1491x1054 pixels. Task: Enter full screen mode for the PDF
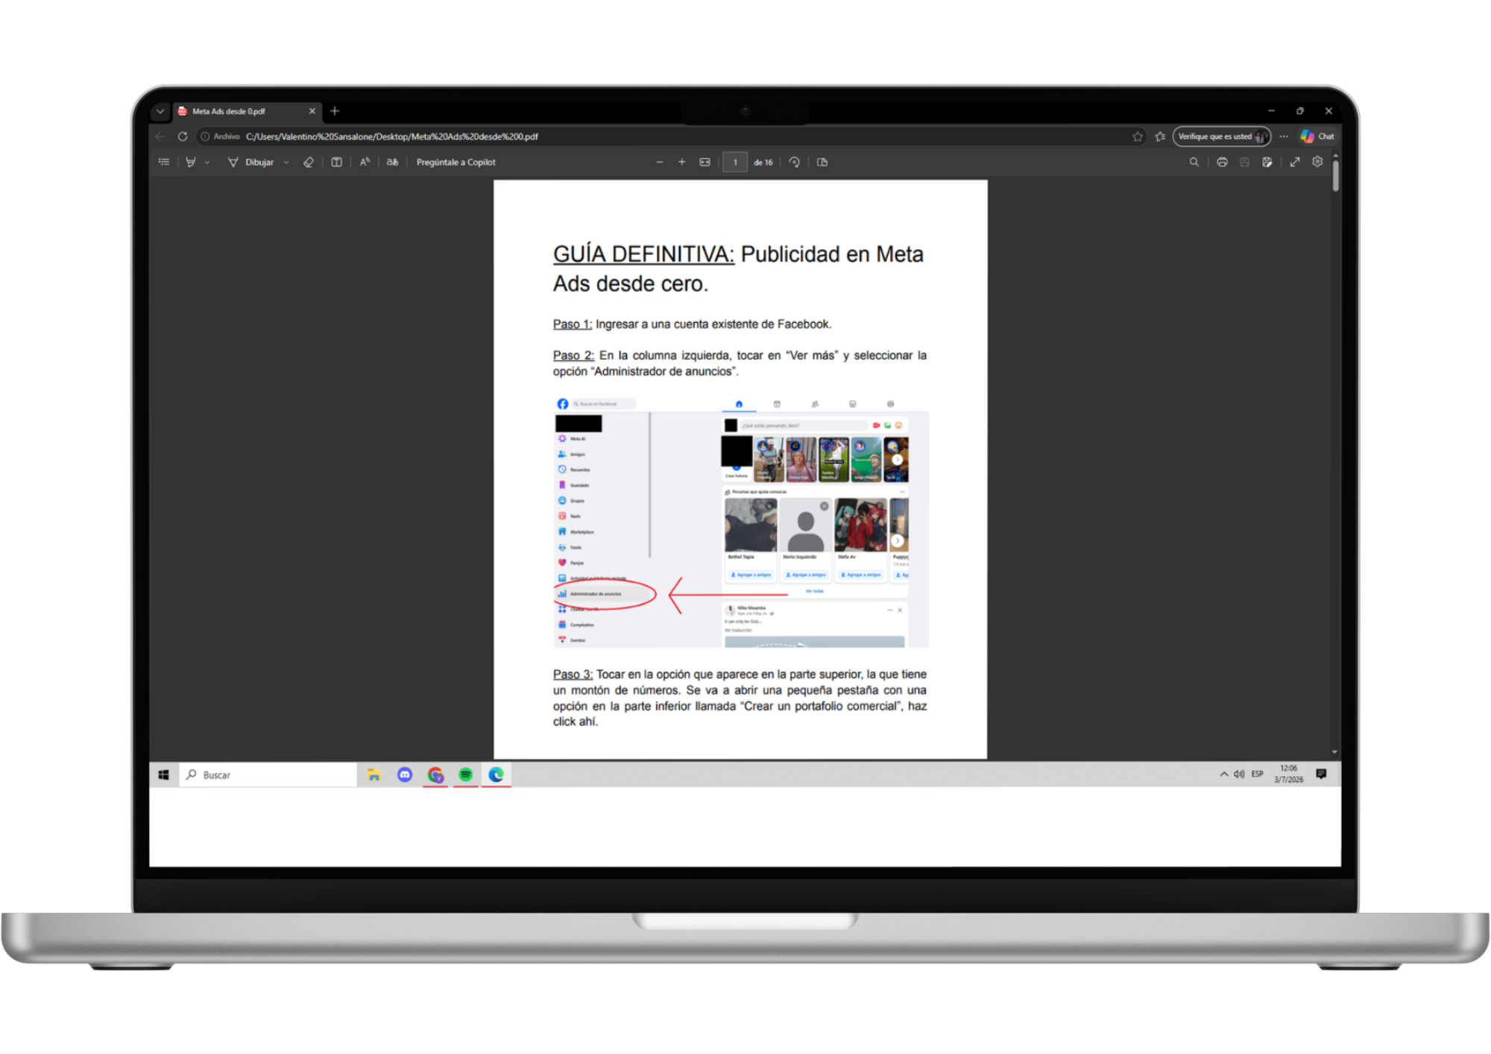1295,162
